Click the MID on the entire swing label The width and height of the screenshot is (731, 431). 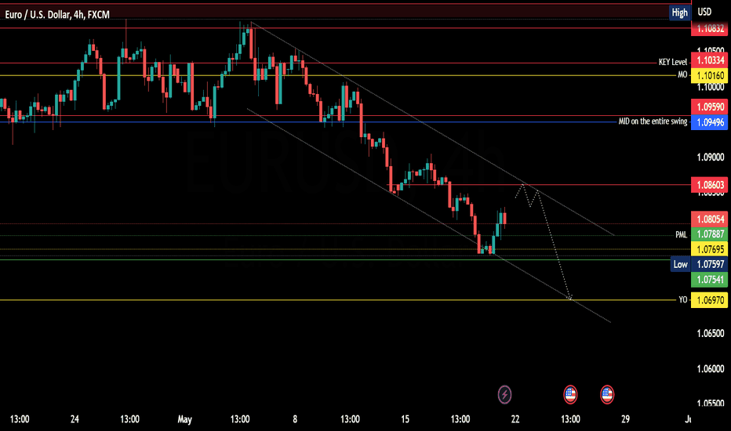pos(653,121)
